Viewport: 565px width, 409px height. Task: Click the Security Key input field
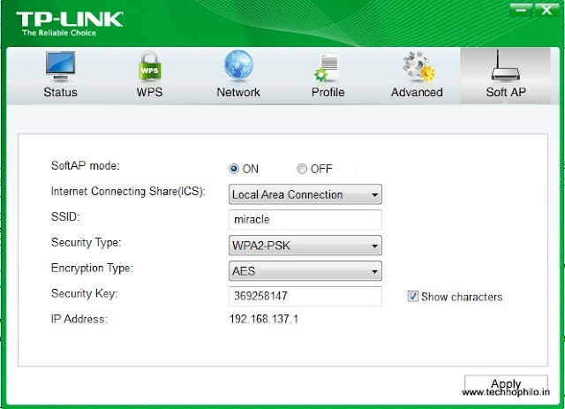coord(305,296)
